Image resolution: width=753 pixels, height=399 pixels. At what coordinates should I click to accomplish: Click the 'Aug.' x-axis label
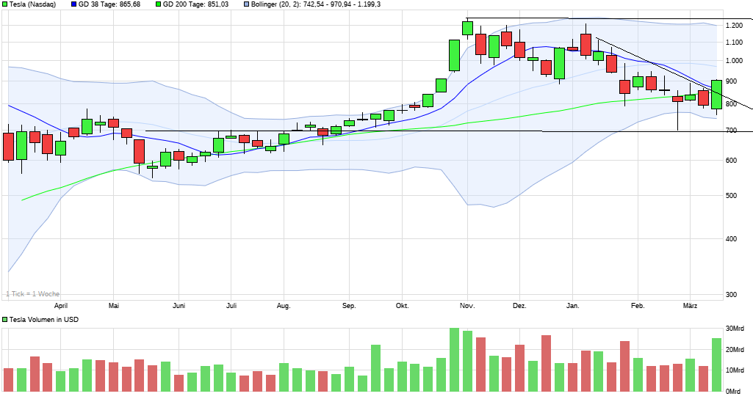284,306
